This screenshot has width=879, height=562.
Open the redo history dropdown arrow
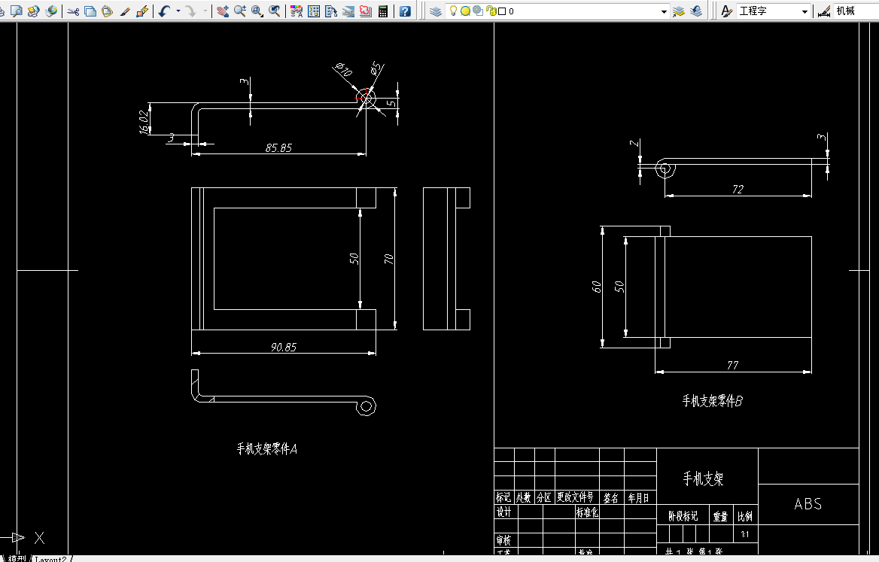pyautogui.click(x=205, y=11)
